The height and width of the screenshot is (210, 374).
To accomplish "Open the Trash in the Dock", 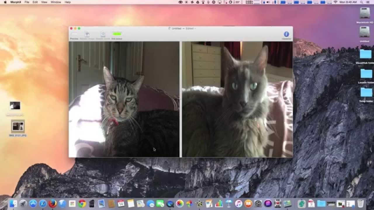I will click(361, 203).
